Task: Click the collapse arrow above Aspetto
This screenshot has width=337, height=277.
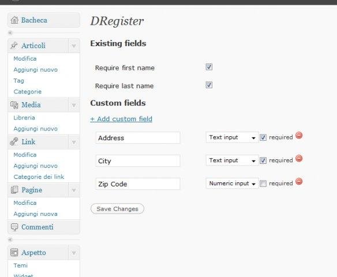Action: (x=10, y=239)
